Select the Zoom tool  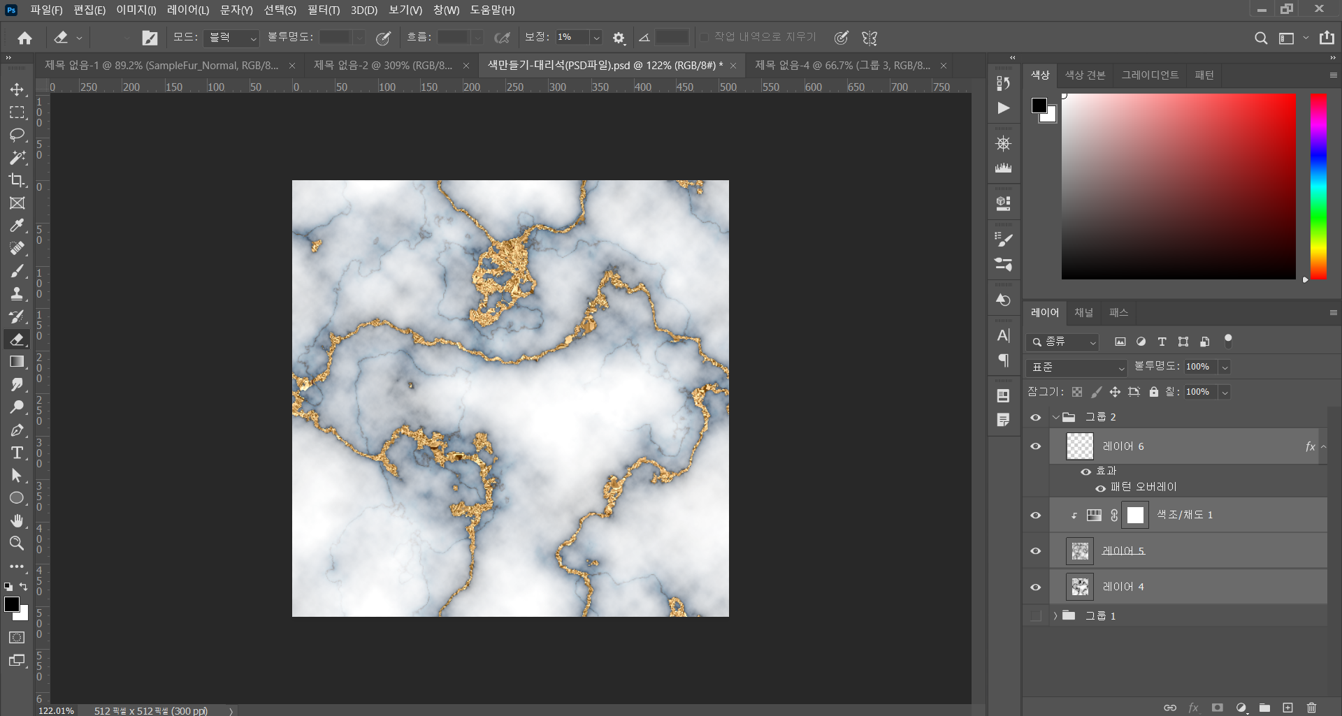(x=17, y=543)
